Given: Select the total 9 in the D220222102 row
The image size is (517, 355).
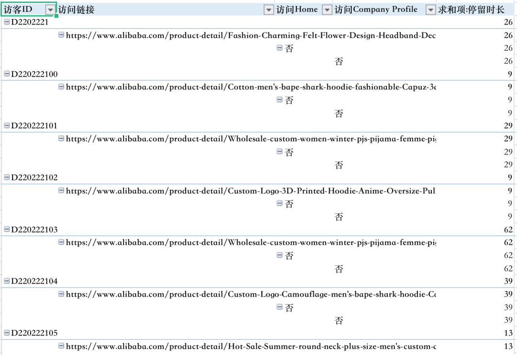Looking at the screenshot, I should pyautogui.click(x=510, y=177).
